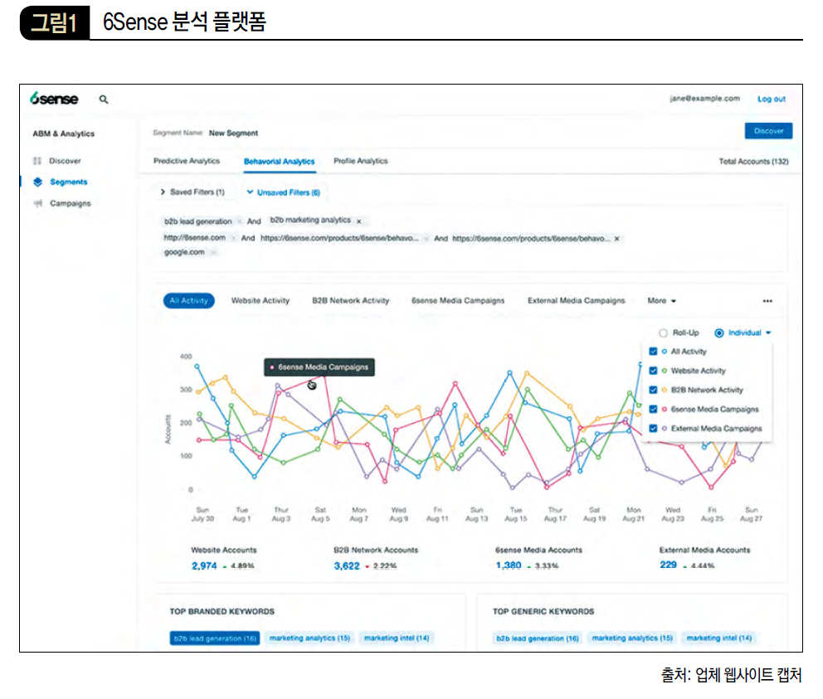Click the blue Discover button
823x699 pixels.
[x=768, y=131]
